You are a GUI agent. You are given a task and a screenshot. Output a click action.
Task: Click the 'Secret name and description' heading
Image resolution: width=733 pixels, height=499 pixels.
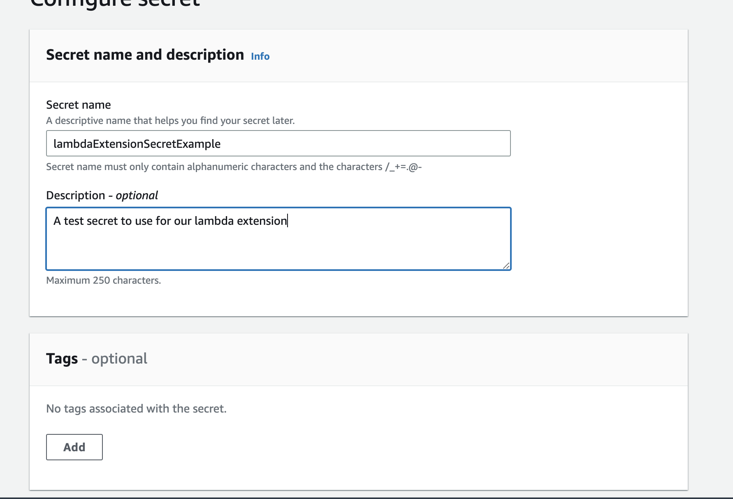click(x=145, y=55)
